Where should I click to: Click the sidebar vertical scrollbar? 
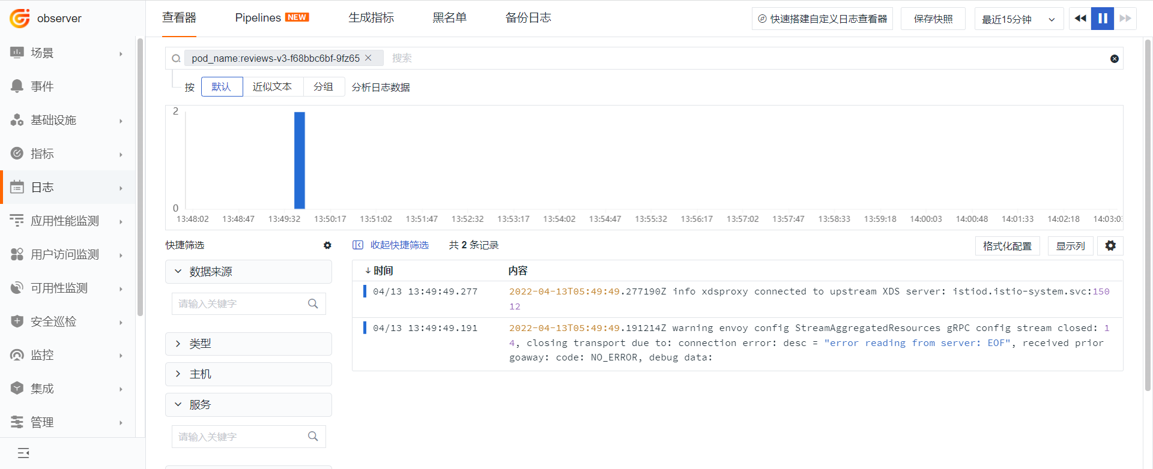point(140,177)
